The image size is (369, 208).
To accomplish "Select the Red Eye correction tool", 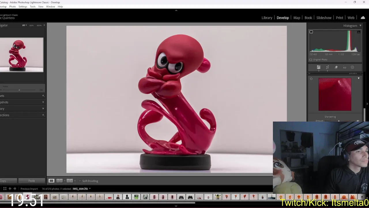I will coord(344,67).
